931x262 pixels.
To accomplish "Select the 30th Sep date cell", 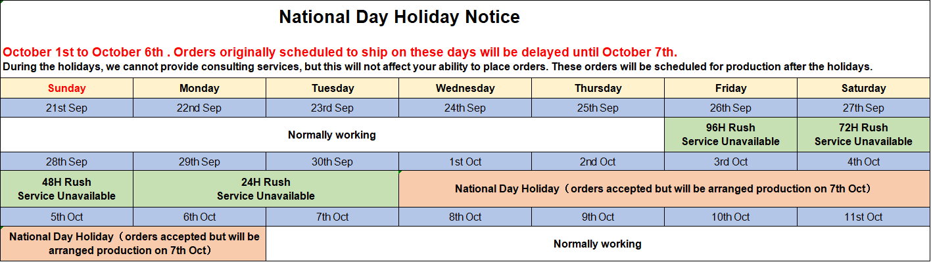I will pos(332,162).
